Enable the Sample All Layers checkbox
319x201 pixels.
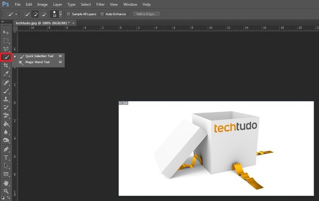[x=68, y=14]
